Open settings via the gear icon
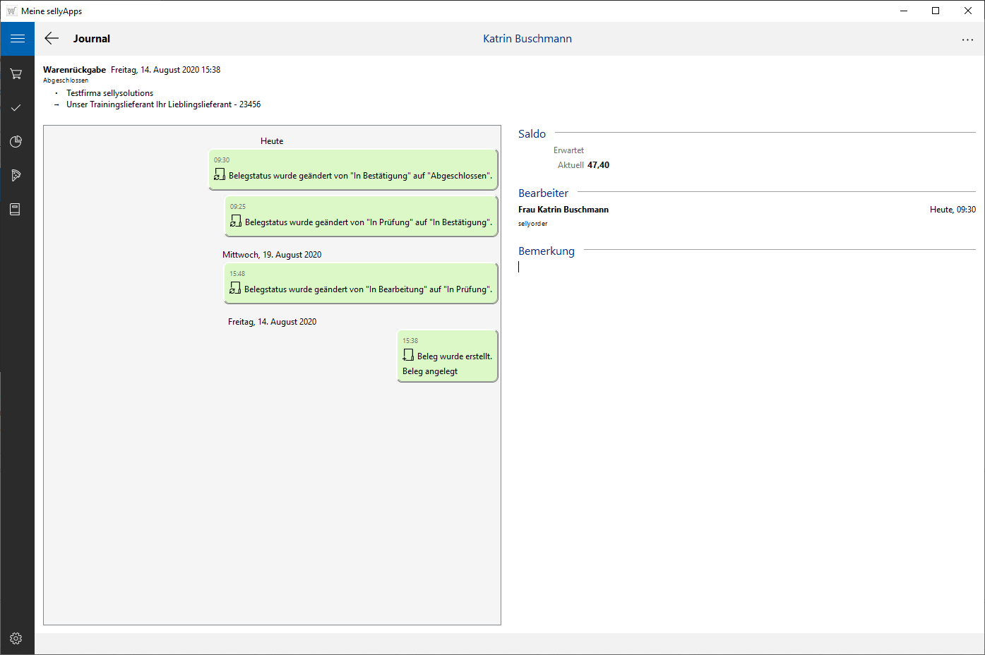This screenshot has width=985, height=655. point(16,639)
